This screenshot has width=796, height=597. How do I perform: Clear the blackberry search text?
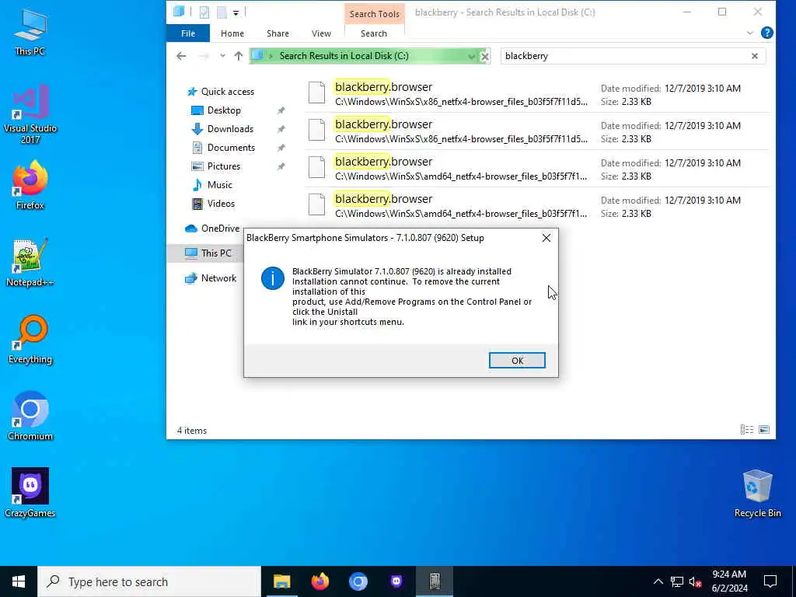(x=754, y=56)
